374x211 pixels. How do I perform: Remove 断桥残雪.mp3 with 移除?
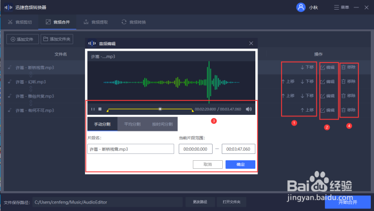[x=348, y=67]
